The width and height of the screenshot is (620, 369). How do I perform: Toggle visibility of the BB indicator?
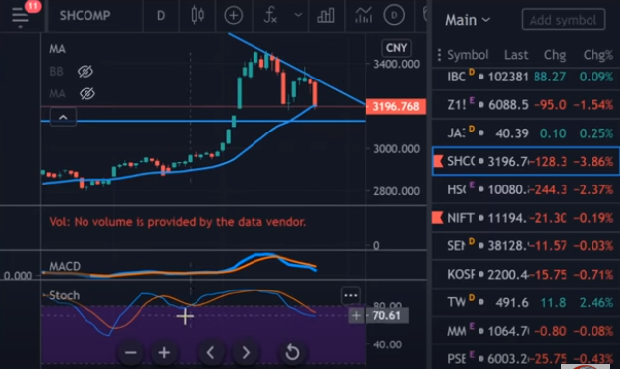(85, 72)
